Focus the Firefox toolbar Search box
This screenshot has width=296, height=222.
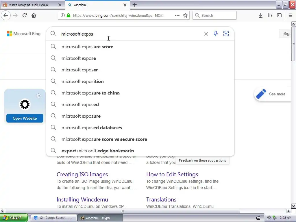[x=214, y=15]
